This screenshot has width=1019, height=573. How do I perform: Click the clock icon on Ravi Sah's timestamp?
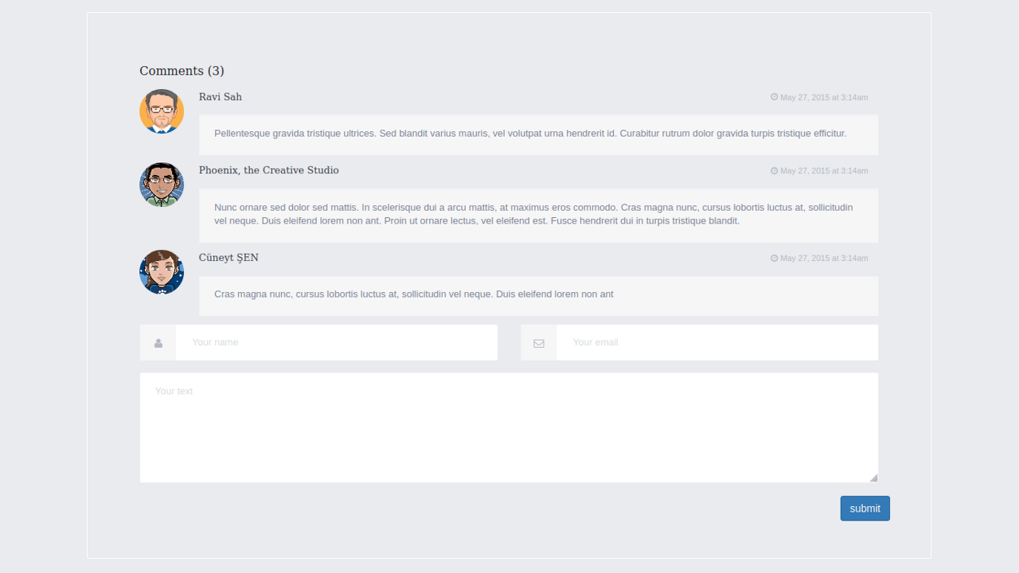point(773,97)
